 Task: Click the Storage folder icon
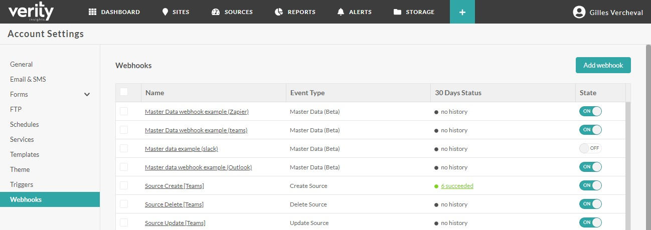coord(397,12)
